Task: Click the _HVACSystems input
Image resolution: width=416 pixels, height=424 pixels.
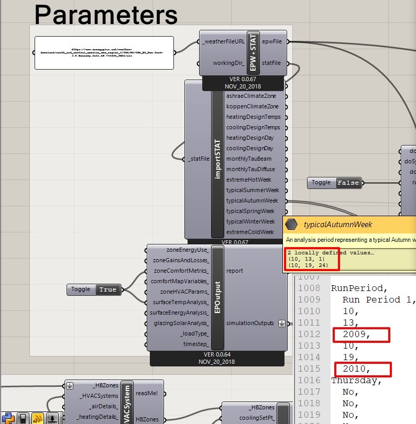Action: point(99,396)
